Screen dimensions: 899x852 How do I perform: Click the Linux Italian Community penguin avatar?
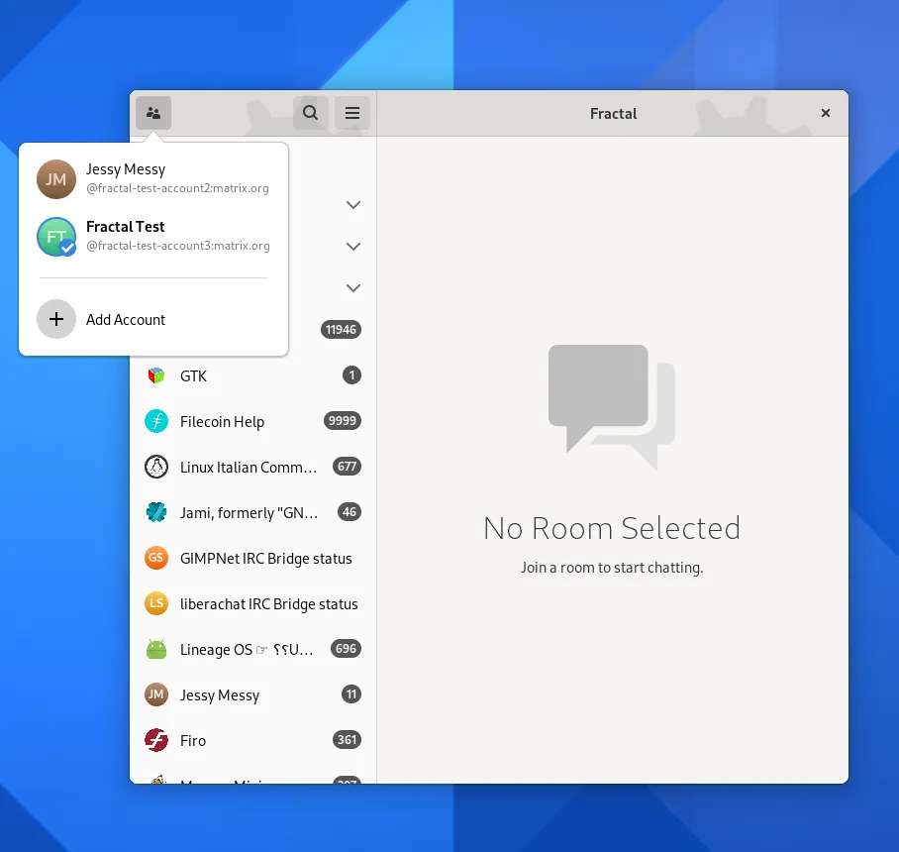[x=156, y=467]
